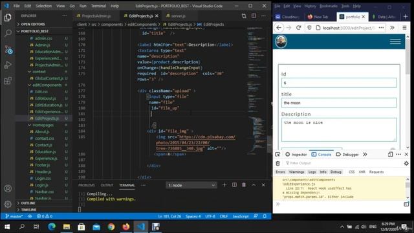
Task: Toggle the Requests filter in console
Action: point(376,172)
